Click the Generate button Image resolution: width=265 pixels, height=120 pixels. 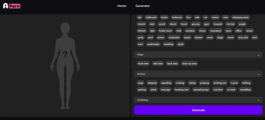click(198, 110)
